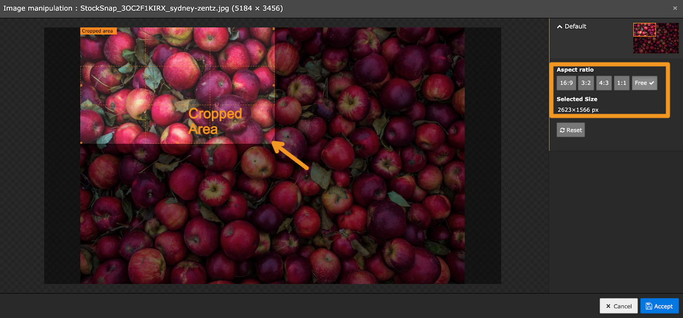This screenshot has width=683, height=318.
Task: Accept the crop changes
Action: [x=659, y=306]
